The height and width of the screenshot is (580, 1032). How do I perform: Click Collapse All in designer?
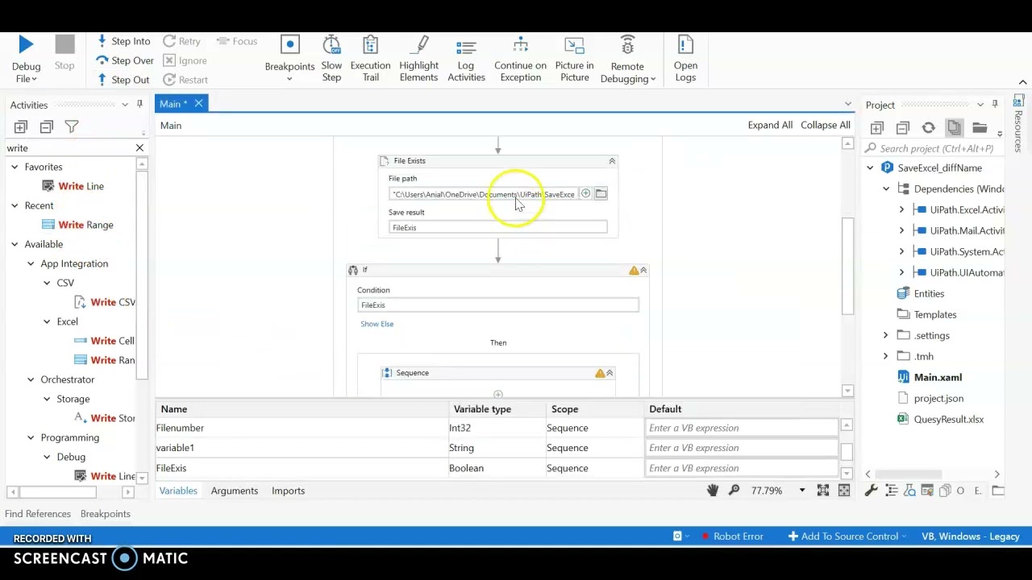click(x=826, y=125)
